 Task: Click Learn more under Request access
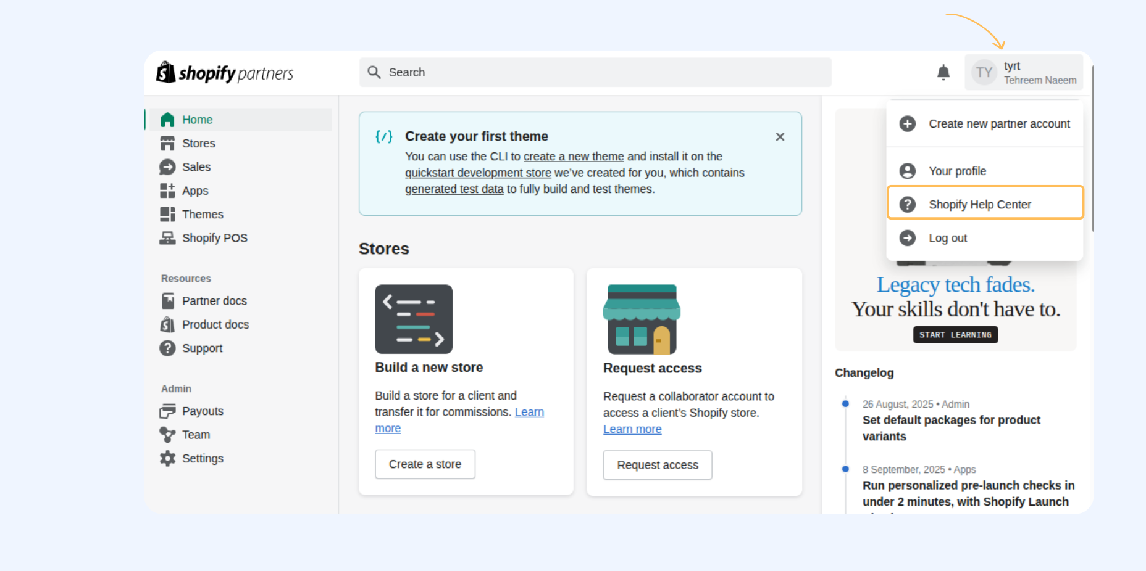coord(632,429)
